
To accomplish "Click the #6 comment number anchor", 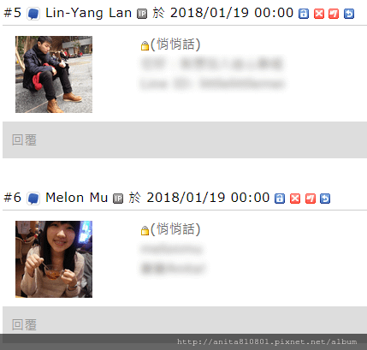I will click(x=13, y=198).
